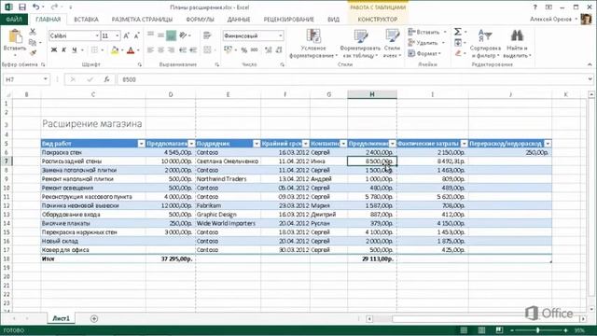This screenshot has height=336, width=597.
Task: Click the Fill down icon below AutoSum
Action: point(458,43)
